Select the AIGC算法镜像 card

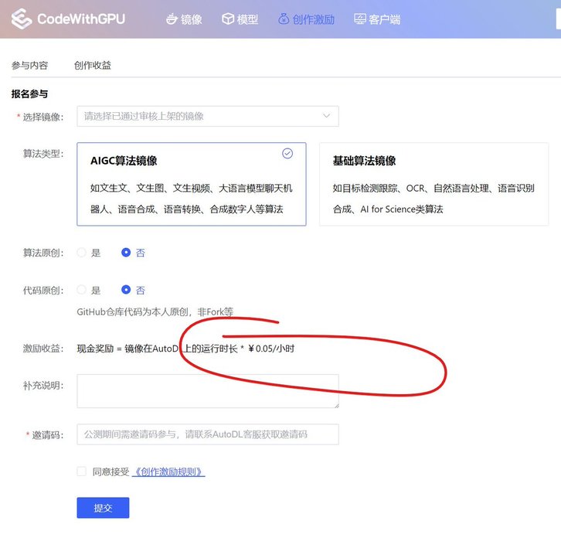pos(192,184)
